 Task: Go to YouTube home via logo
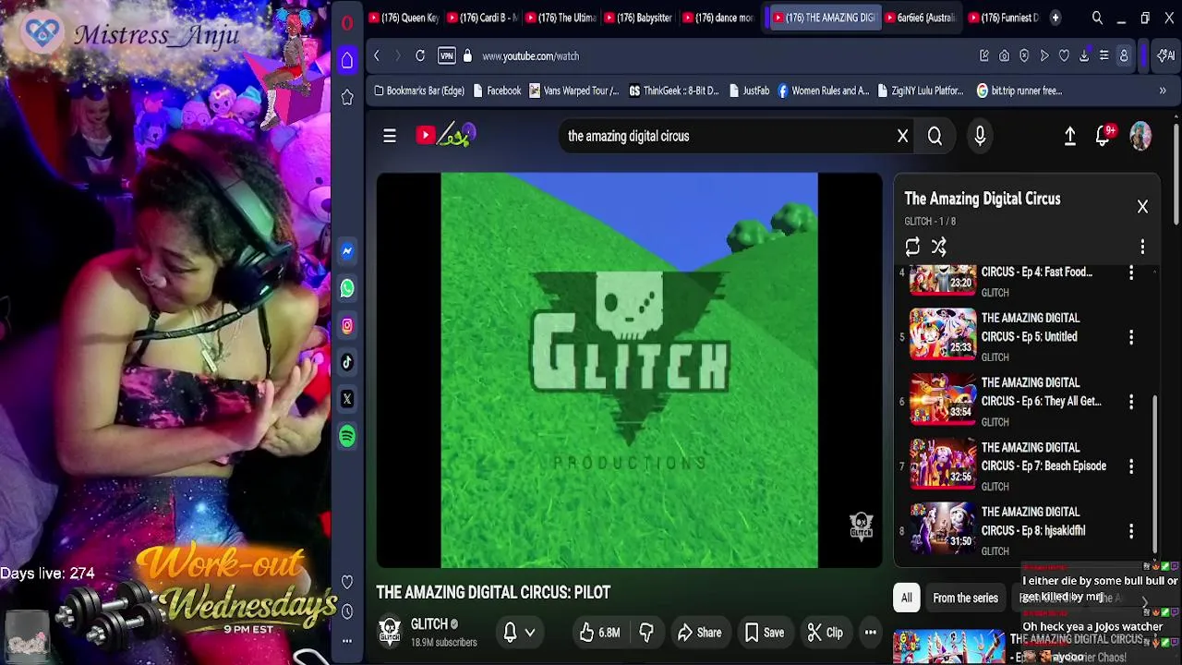[x=445, y=136]
